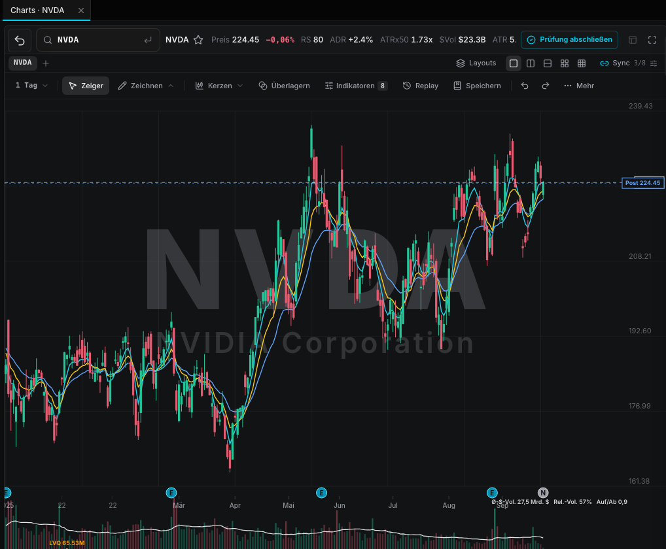This screenshot has height=549, width=666.
Task: Choose nine-grid layout
Action: click(582, 63)
